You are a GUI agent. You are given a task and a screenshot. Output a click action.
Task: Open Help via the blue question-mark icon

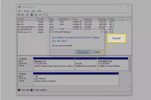point(32,15)
